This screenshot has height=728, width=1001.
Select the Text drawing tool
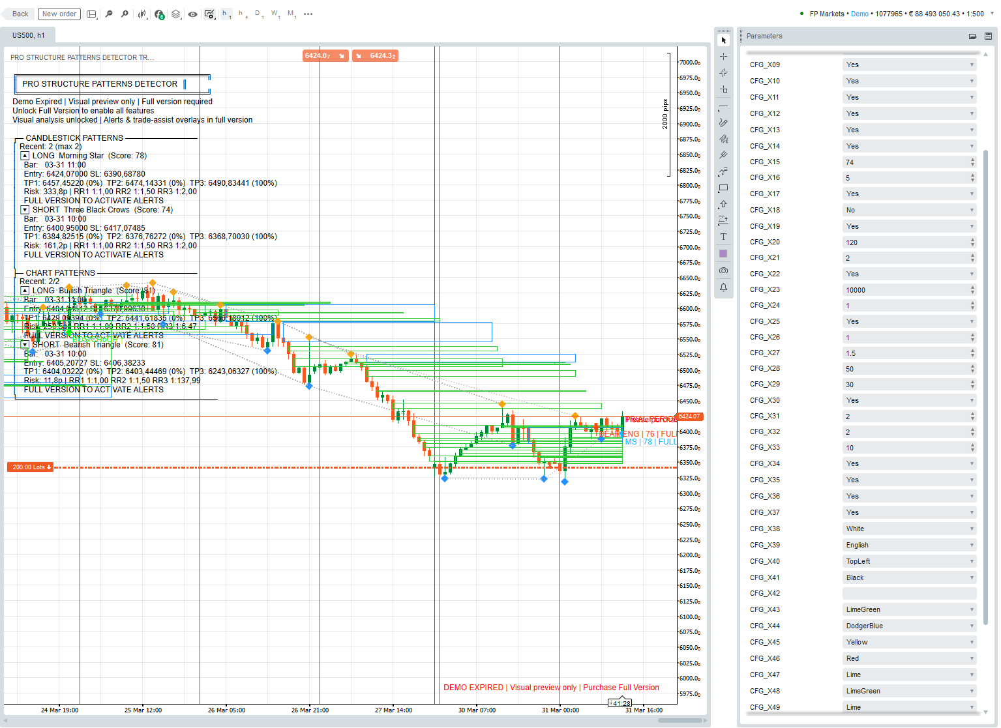(x=723, y=237)
